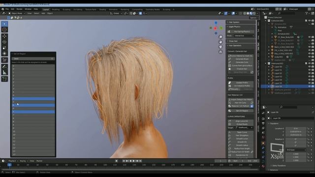The height and width of the screenshot is (177, 315).
Task: Toggle checkbox beside Hair UV Curls
Action: (x=252, y=103)
